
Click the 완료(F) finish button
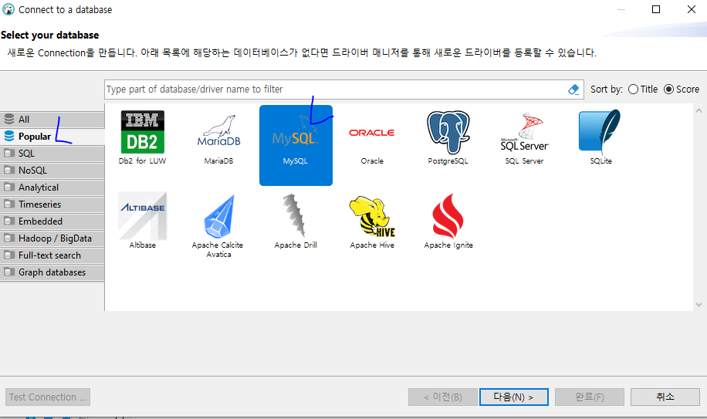click(x=590, y=397)
